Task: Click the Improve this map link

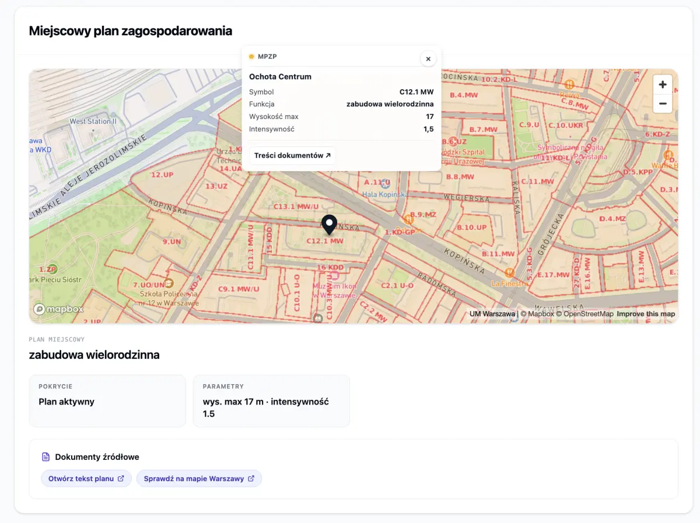Action: coord(646,314)
